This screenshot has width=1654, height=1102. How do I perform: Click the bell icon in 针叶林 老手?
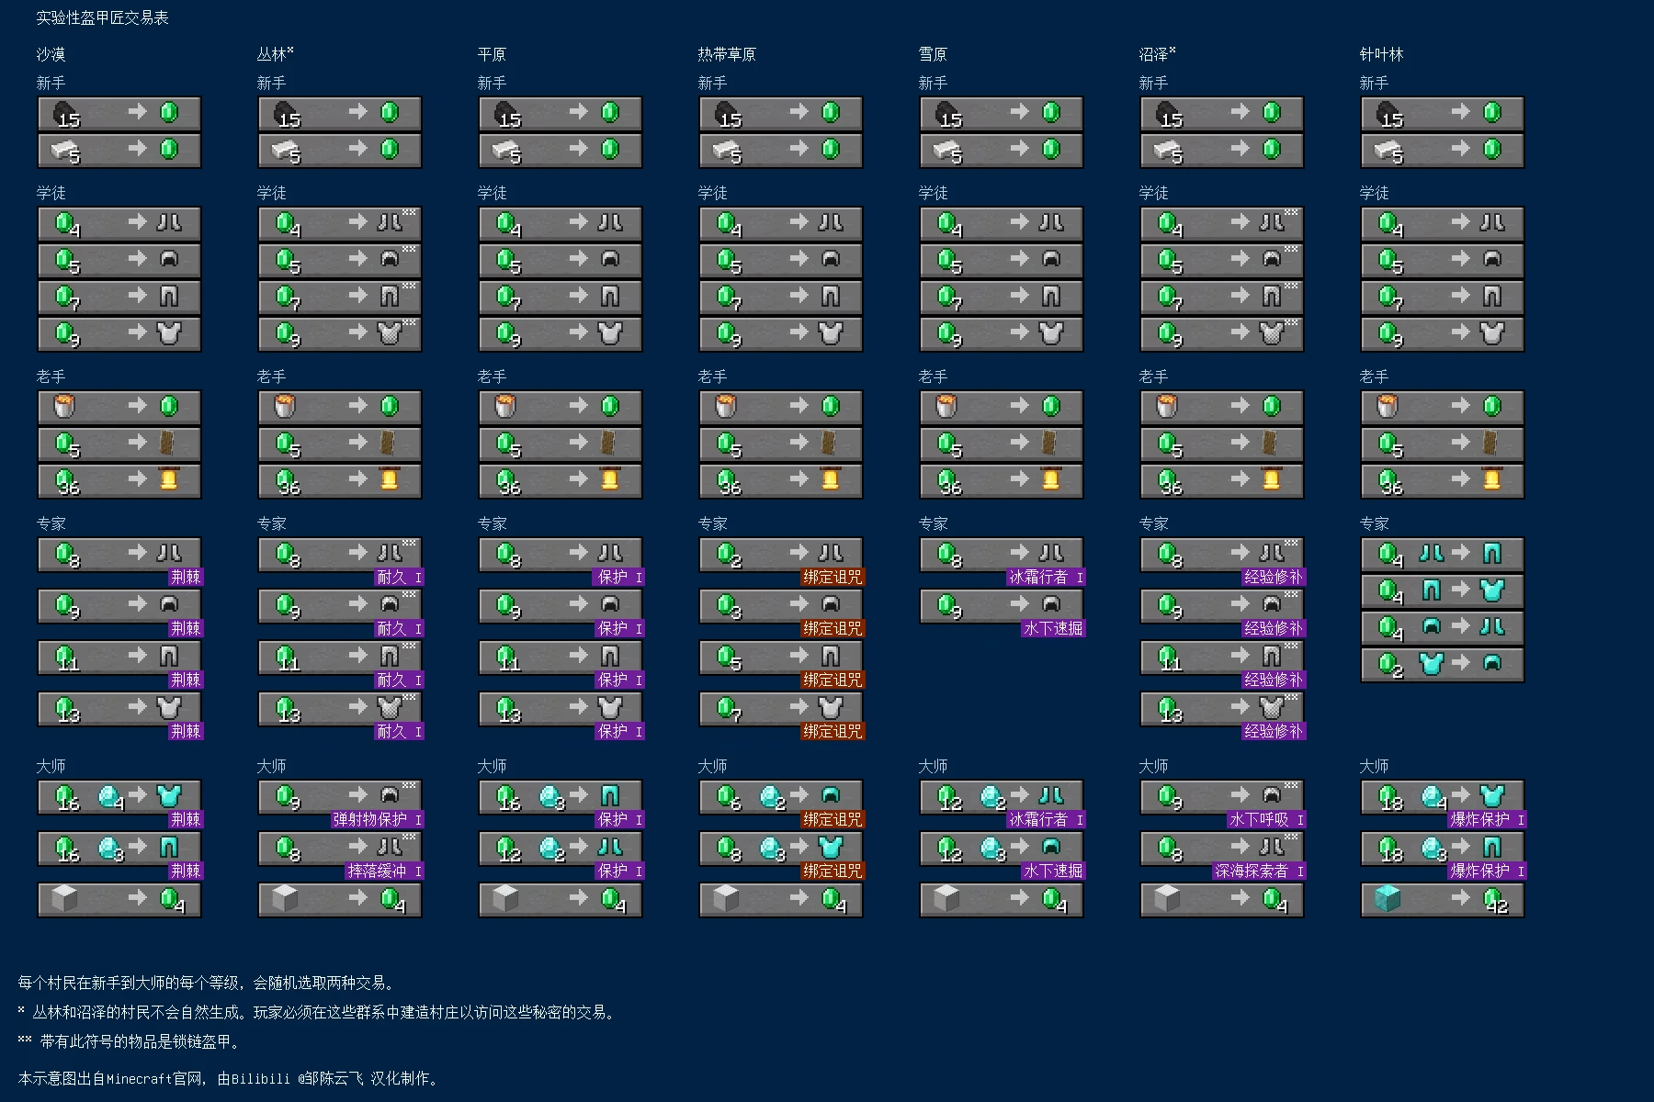coord(1492,479)
